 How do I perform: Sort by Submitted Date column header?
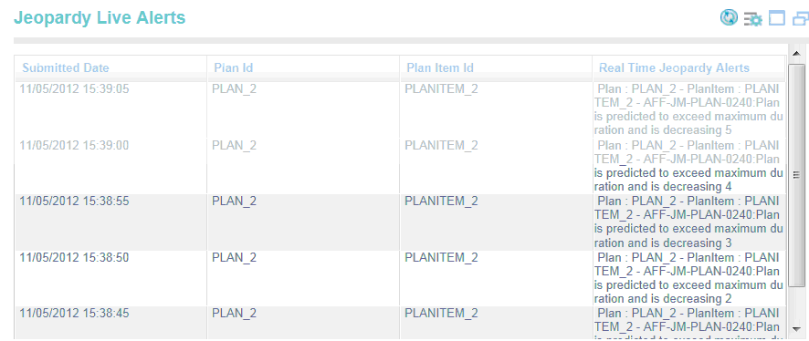click(66, 68)
